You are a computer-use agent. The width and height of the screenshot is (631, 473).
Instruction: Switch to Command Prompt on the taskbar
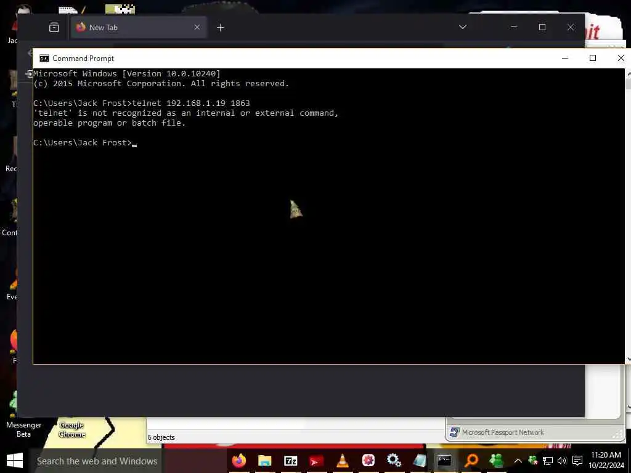point(445,461)
